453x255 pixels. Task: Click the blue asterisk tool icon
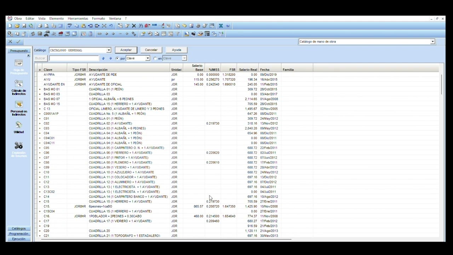click(x=220, y=26)
